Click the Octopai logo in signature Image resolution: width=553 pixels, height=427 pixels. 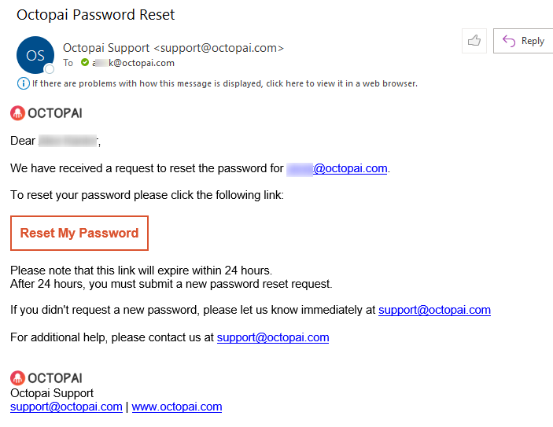pos(46,378)
